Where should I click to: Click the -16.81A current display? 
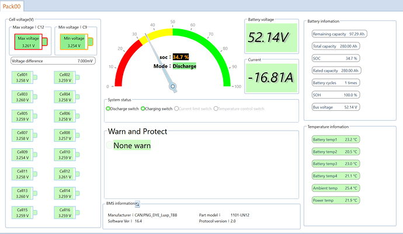[272, 78]
